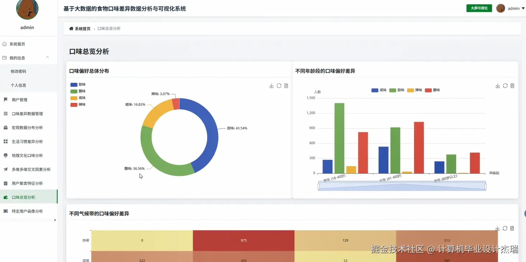Click the large bear avatar in sidebar

(x=27, y=9)
